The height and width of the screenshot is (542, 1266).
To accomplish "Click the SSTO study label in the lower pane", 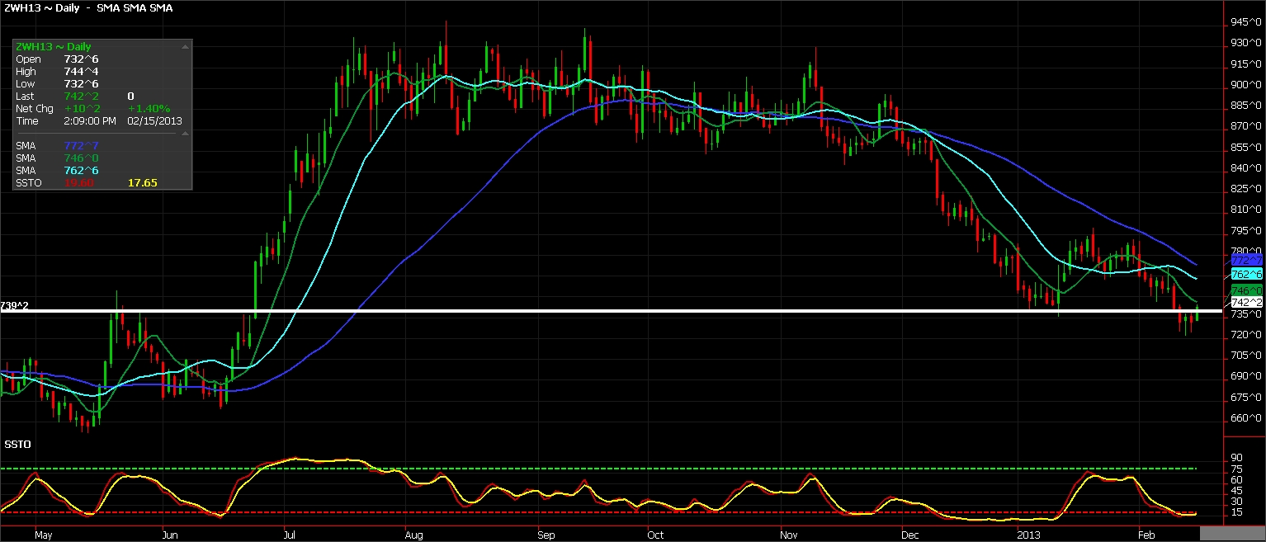I will 17,445.
